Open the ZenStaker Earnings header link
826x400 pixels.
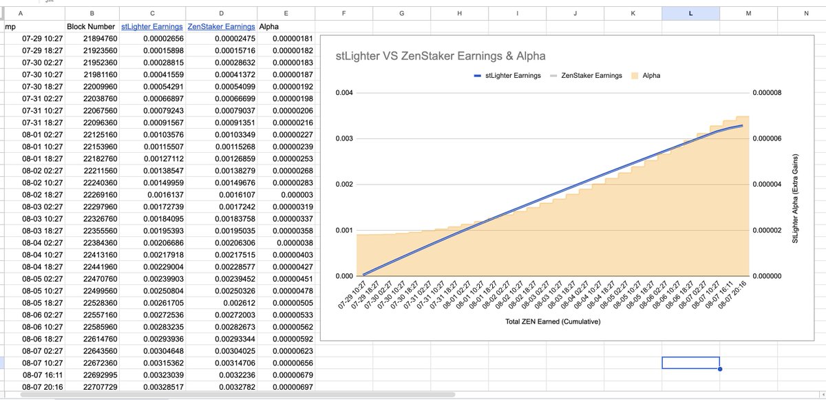click(x=222, y=26)
